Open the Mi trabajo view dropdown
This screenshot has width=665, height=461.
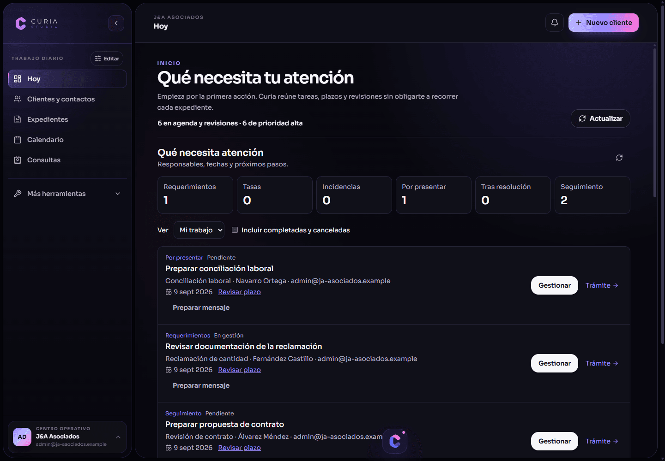coord(199,230)
